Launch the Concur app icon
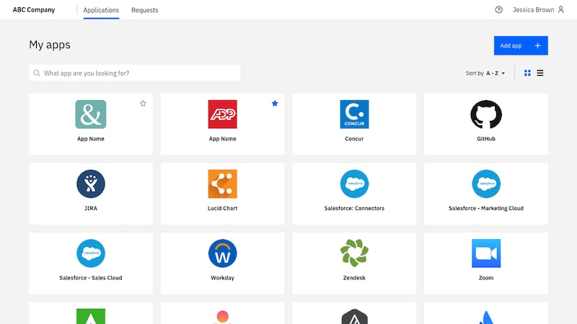 click(354, 114)
